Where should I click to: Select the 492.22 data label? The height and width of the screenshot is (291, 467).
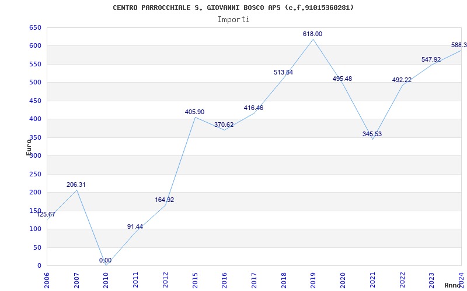pos(402,80)
